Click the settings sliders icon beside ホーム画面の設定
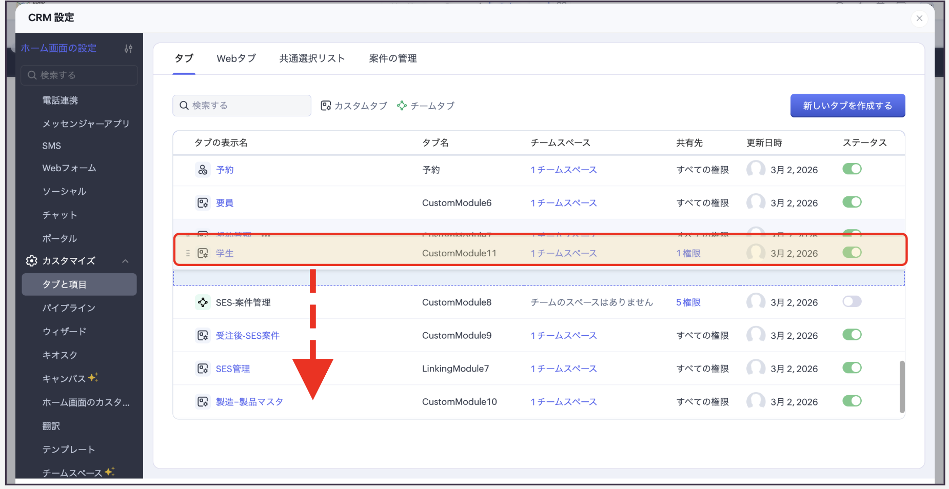 (128, 49)
